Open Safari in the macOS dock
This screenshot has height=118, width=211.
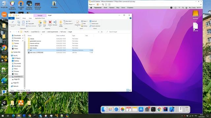(x=116, y=109)
